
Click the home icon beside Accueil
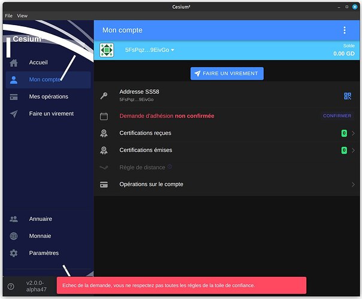pos(14,63)
